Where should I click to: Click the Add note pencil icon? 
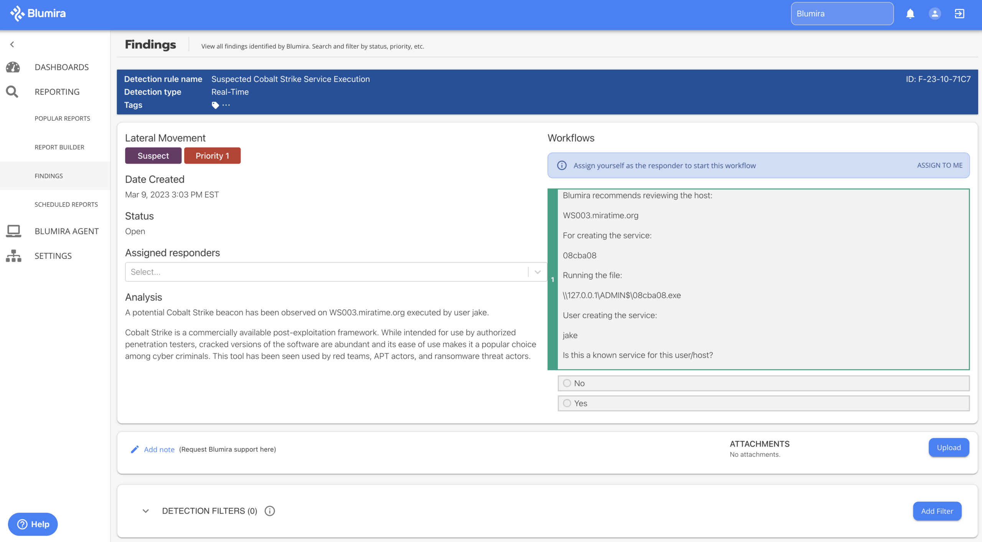[x=134, y=449]
